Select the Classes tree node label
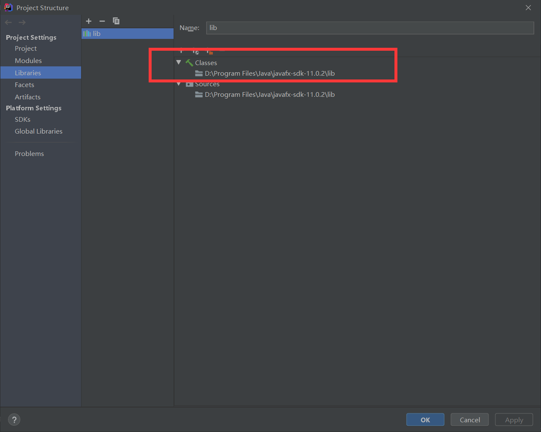Viewport: 541px width, 432px height. (x=206, y=63)
